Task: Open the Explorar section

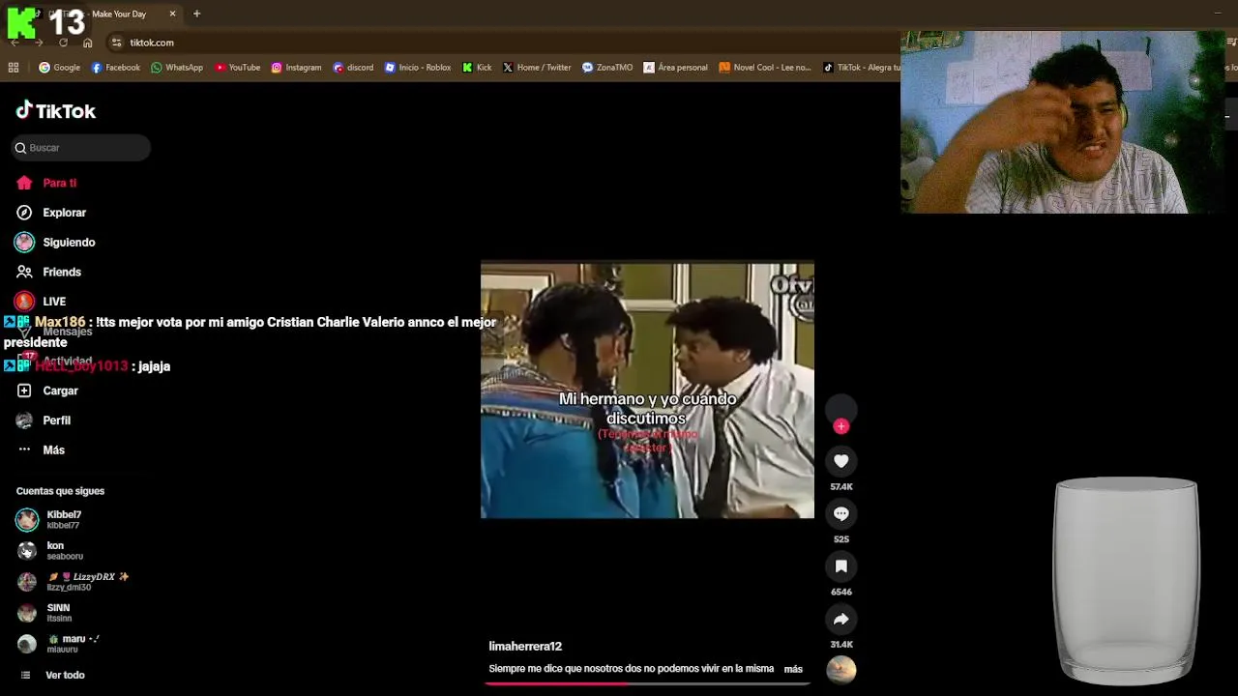Action: pos(50,213)
